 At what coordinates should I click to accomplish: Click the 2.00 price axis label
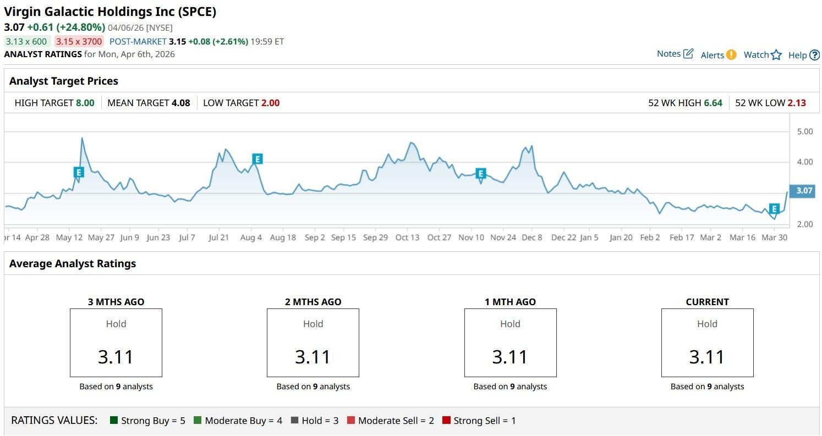(805, 224)
